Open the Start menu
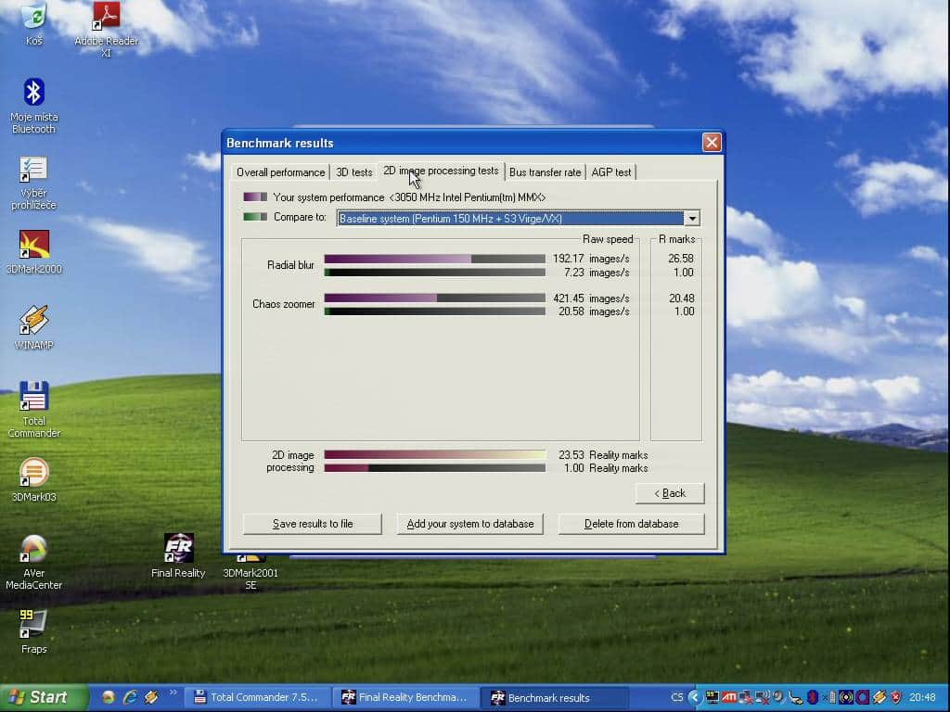950x712 pixels. pos(44,697)
